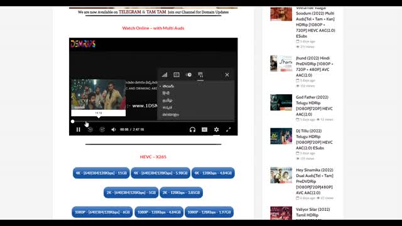Open the DJ Tillu (2022) Telugu post
This screenshot has height=226, width=402.
pyautogui.click(x=314, y=139)
